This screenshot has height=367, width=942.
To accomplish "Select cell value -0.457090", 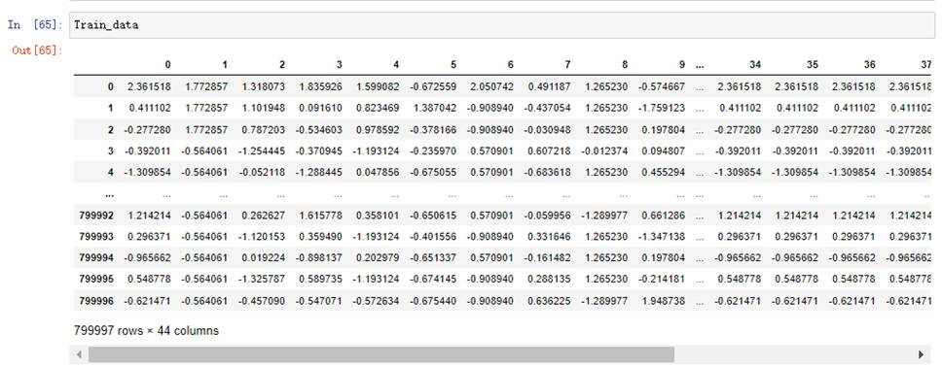I will pos(262,300).
